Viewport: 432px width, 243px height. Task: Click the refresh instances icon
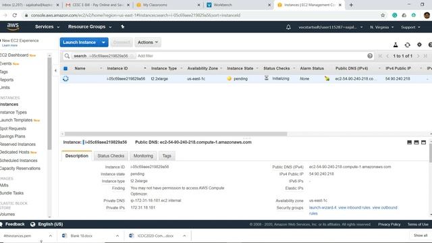coord(407,45)
